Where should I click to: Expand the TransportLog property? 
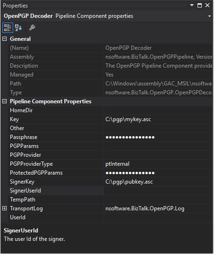tap(5, 208)
